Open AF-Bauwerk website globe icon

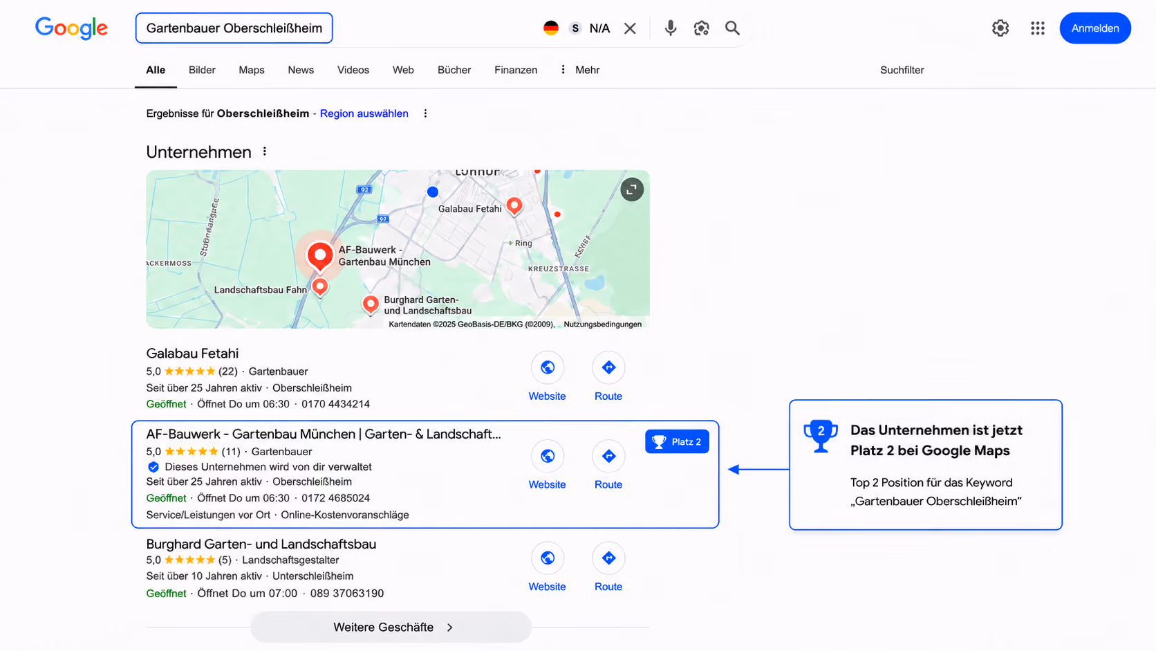click(x=548, y=456)
